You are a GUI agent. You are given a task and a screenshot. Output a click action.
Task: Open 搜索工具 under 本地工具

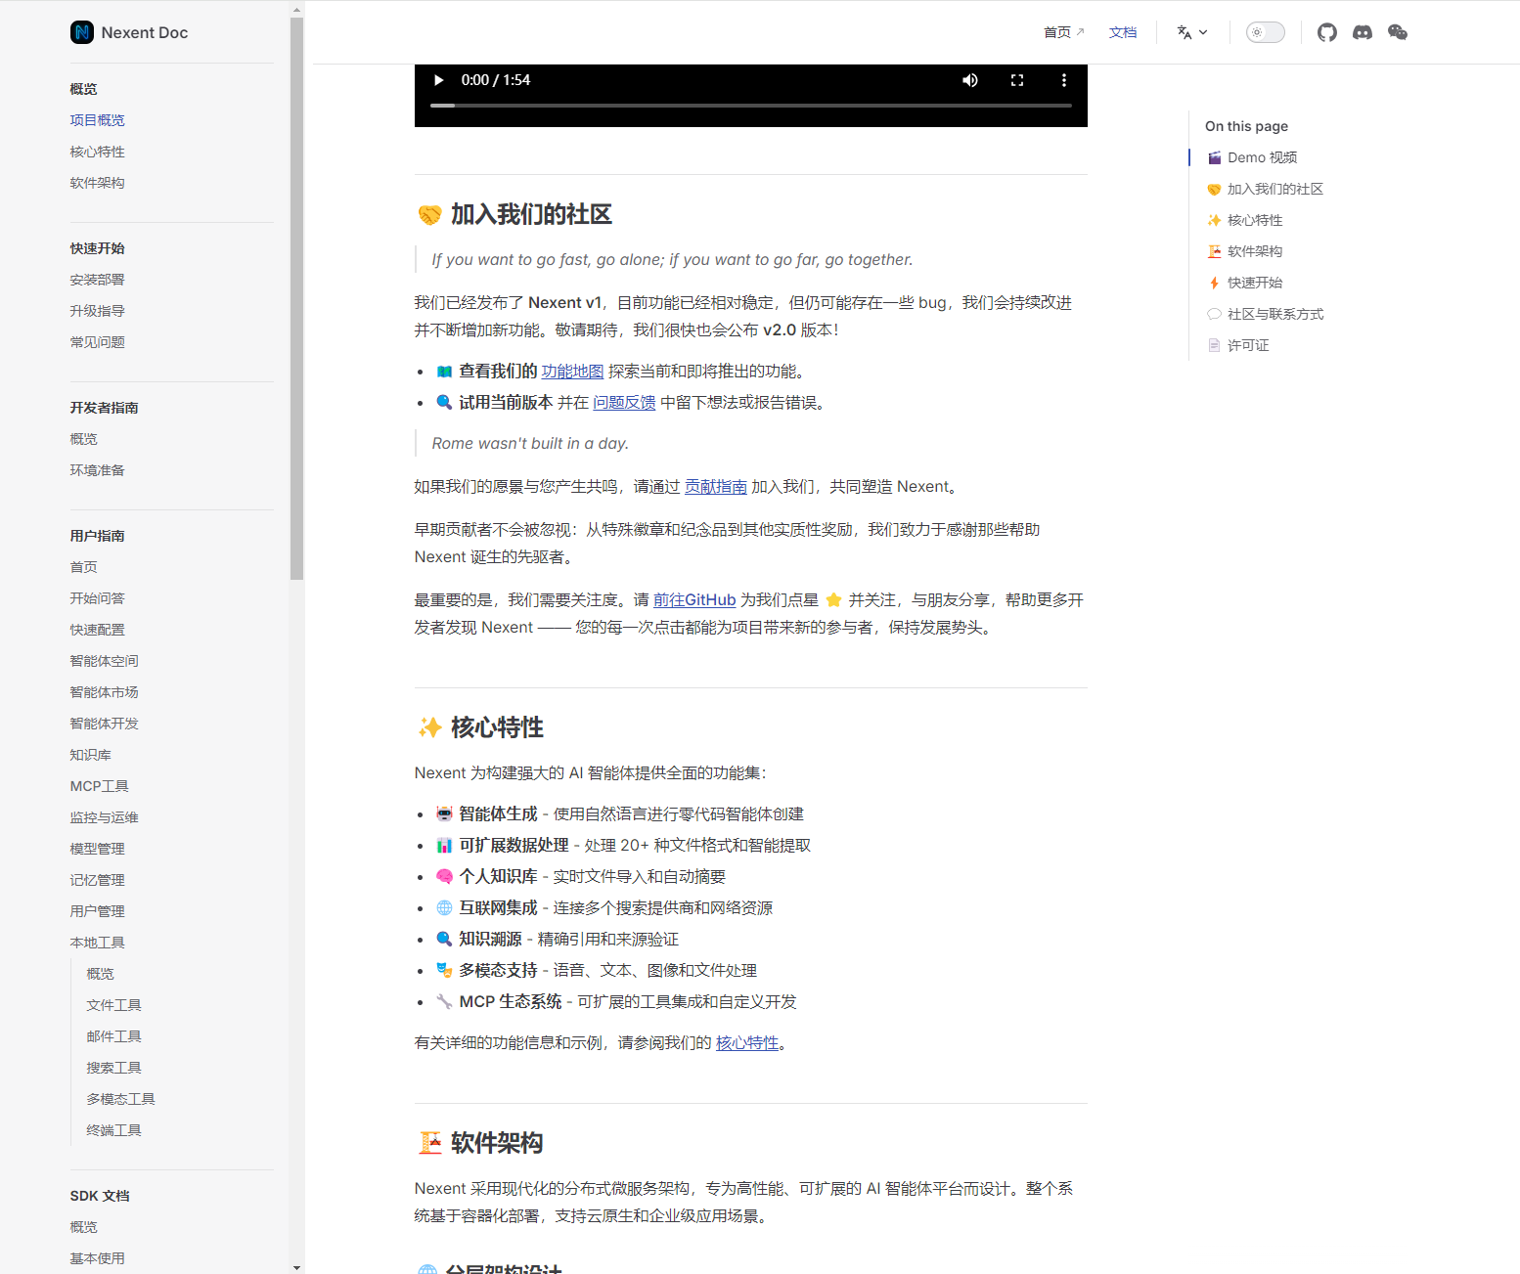coord(114,1068)
